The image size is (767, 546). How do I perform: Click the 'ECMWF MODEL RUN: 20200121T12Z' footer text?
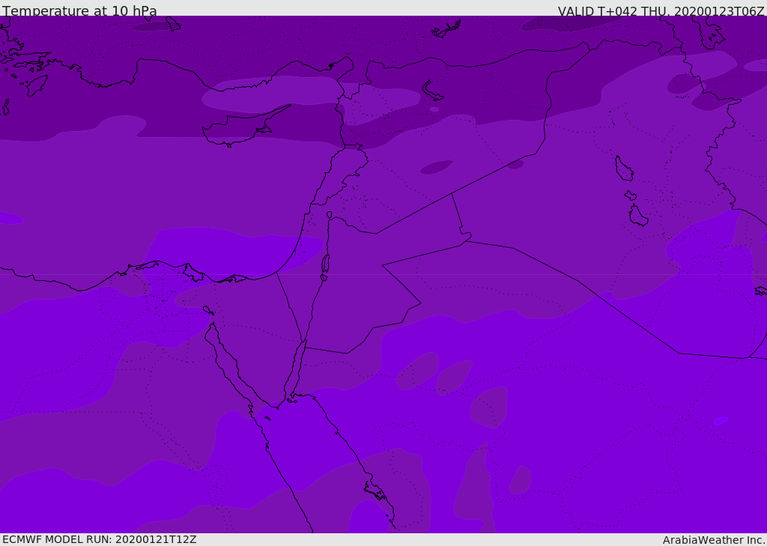pos(100,539)
